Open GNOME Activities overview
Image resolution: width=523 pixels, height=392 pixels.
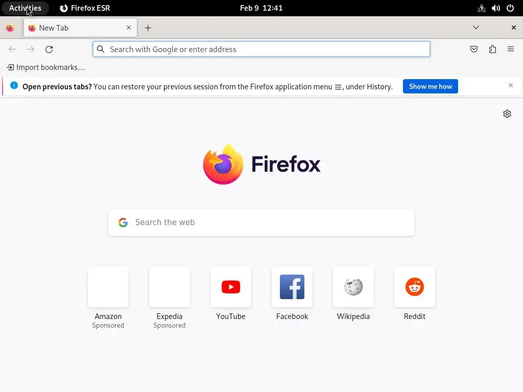click(25, 8)
